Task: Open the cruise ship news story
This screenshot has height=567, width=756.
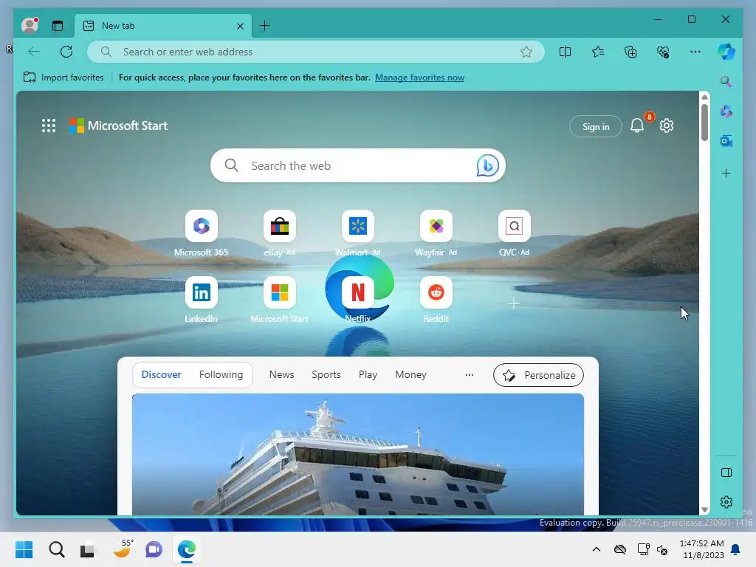Action: pos(358,454)
